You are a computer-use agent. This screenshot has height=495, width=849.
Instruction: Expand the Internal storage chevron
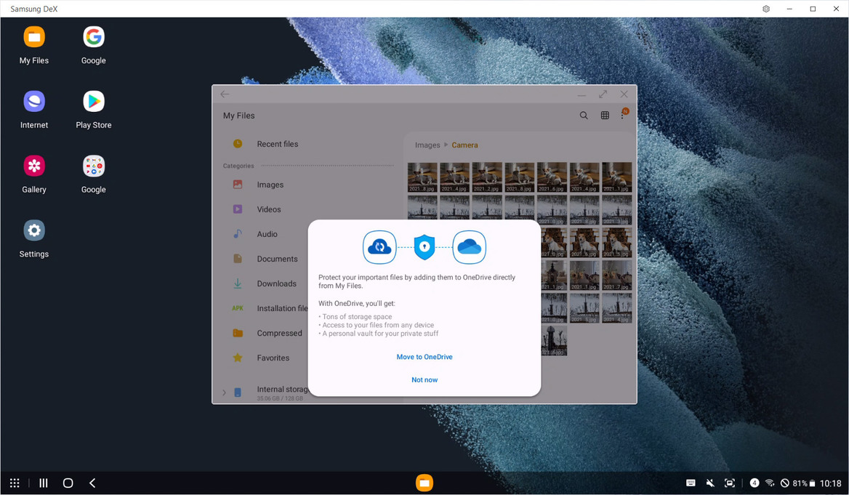(x=224, y=392)
